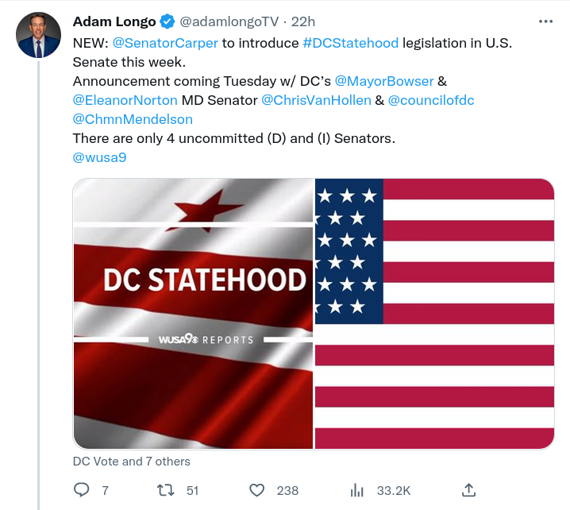570x510 pixels.
Task: Click the blue verified badge
Action: click(169, 22)
